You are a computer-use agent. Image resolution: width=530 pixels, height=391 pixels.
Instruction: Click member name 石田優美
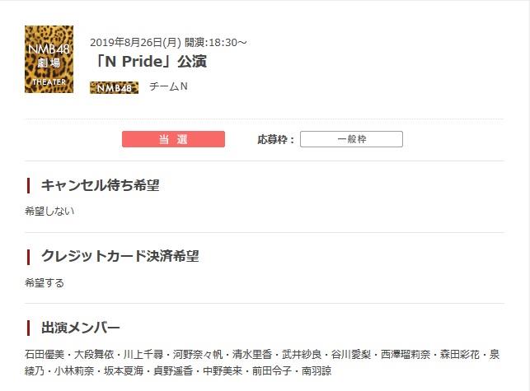pyautogui.click(x=45, y=355)
